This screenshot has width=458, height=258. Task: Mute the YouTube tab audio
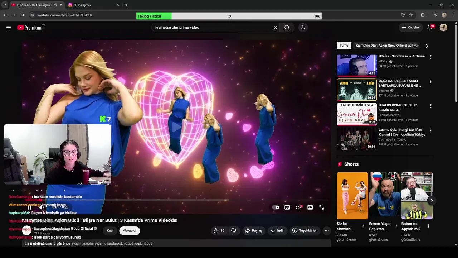(55, 5)
